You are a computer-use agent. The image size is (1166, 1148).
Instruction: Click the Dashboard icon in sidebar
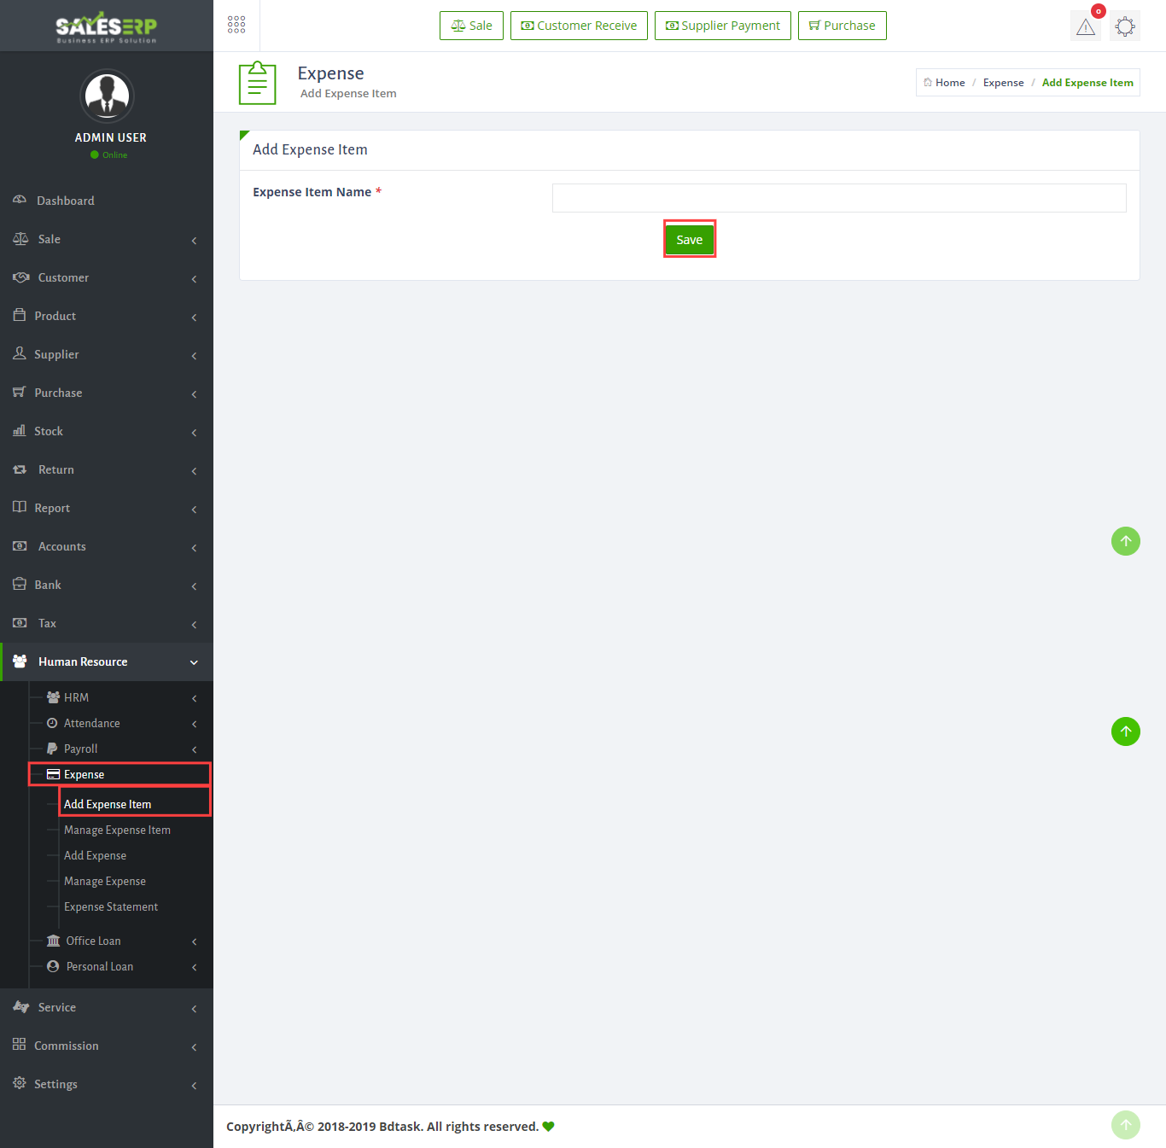pos(20,200)
